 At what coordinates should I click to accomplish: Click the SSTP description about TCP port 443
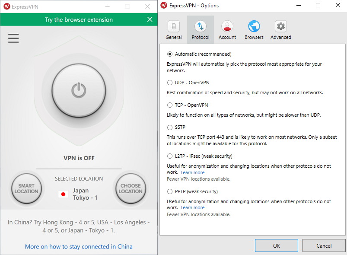(251, 140)
